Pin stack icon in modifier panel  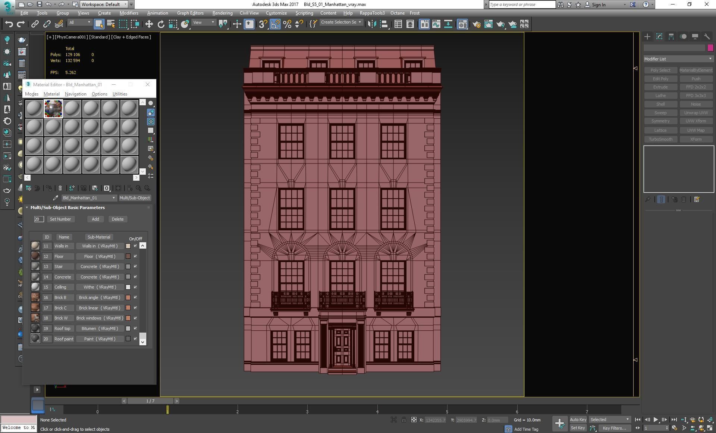pos(648,200)
